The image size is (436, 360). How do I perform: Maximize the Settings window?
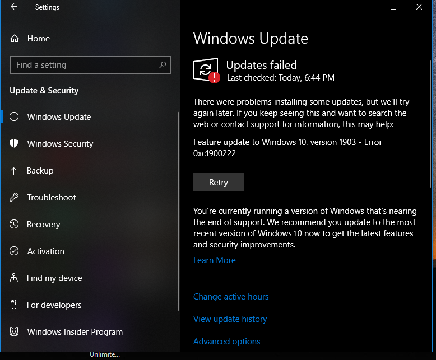393,7
